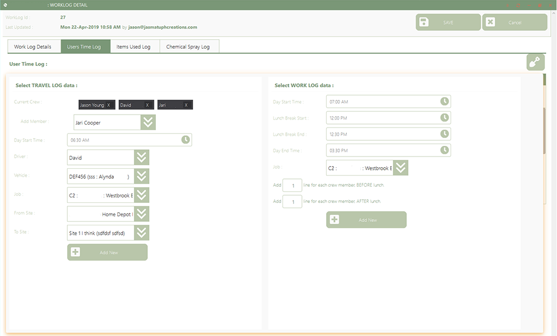The image size is (557, 336).
Task: Click the Cancel button
Action: [x=514, y=22]
